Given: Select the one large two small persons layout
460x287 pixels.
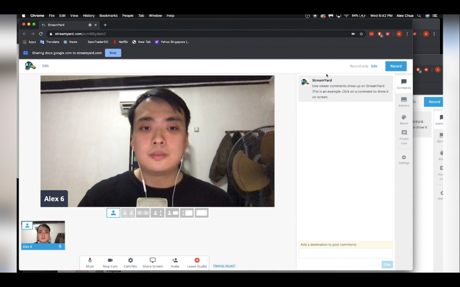Looking at the screenshot, I should 157,213.
